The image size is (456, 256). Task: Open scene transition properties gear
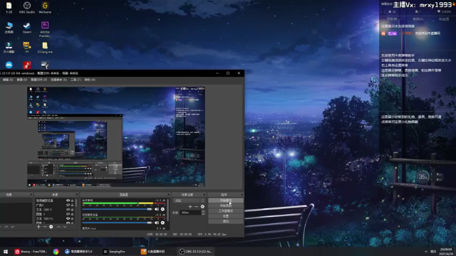(x=202, y=207)
